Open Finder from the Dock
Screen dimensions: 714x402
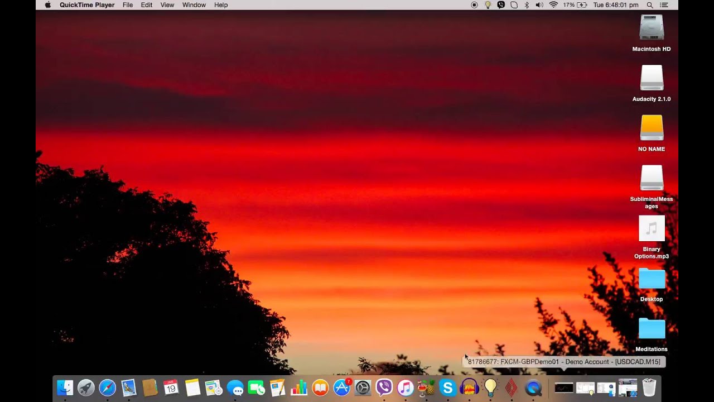[x=65, y=387]
